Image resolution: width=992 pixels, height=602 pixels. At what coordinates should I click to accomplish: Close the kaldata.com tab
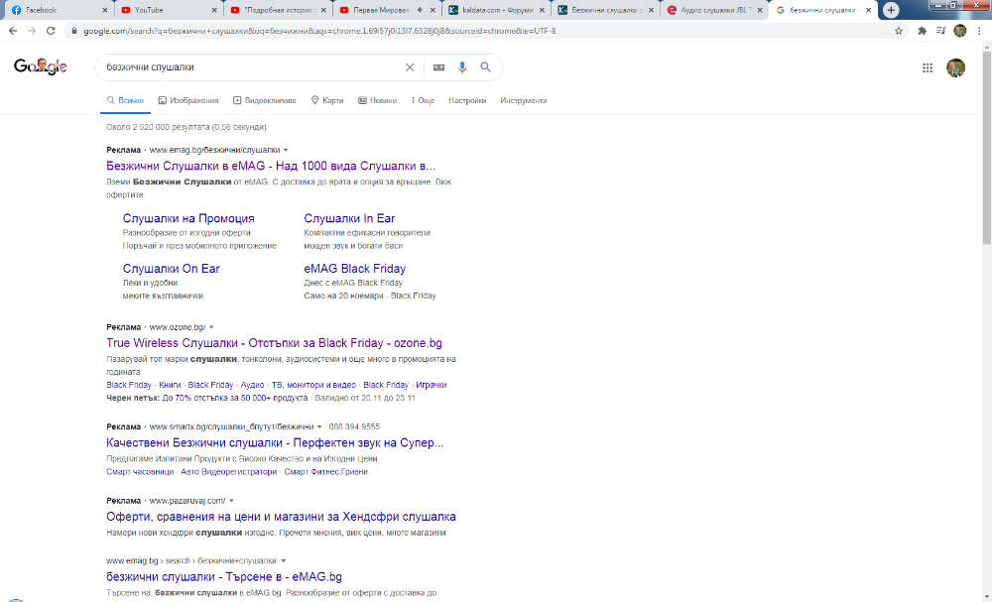(541, 10)
